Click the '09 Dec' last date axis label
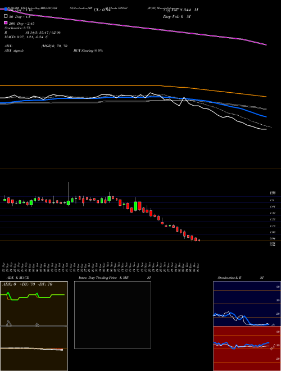Image resolution: width=281 pixels, height=371 pixels. [198, 268]
